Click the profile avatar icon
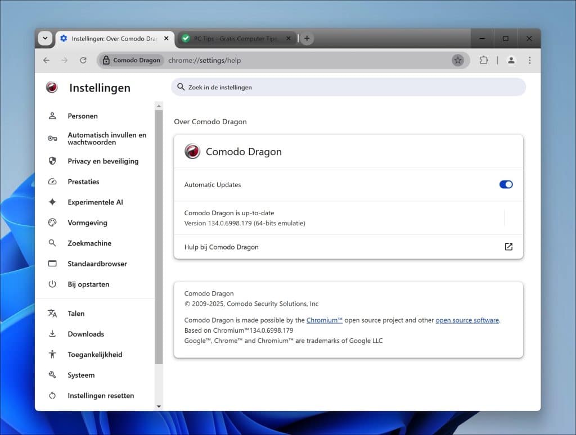This screenshot has width=576, height=435. coord(511,60)
